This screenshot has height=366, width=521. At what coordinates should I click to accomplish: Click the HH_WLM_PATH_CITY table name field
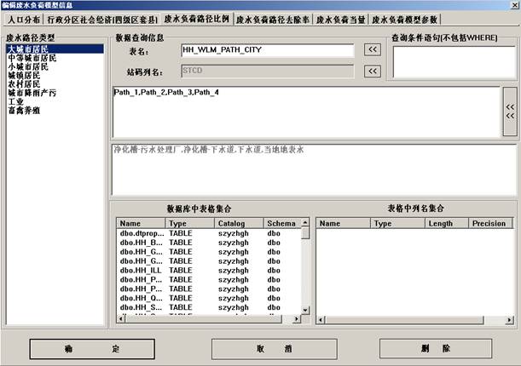click(267, 50)
